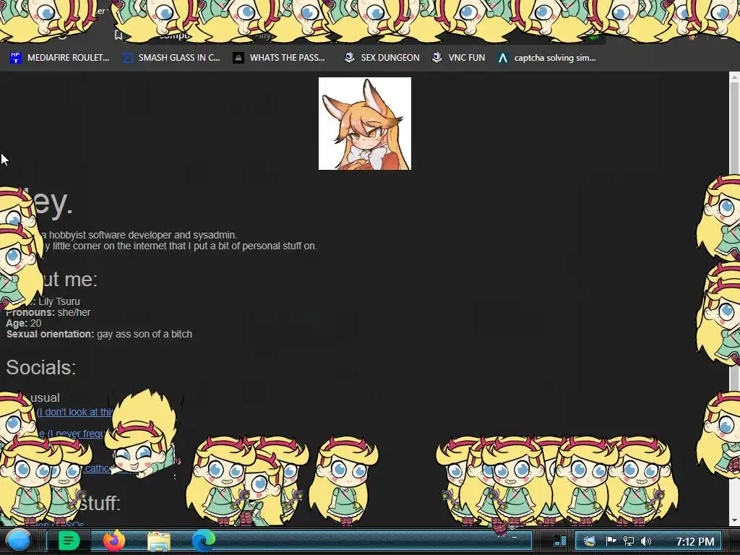Click the "(I never frequ" link
Viewport: 740px width, 555px height.
point(77,434)
